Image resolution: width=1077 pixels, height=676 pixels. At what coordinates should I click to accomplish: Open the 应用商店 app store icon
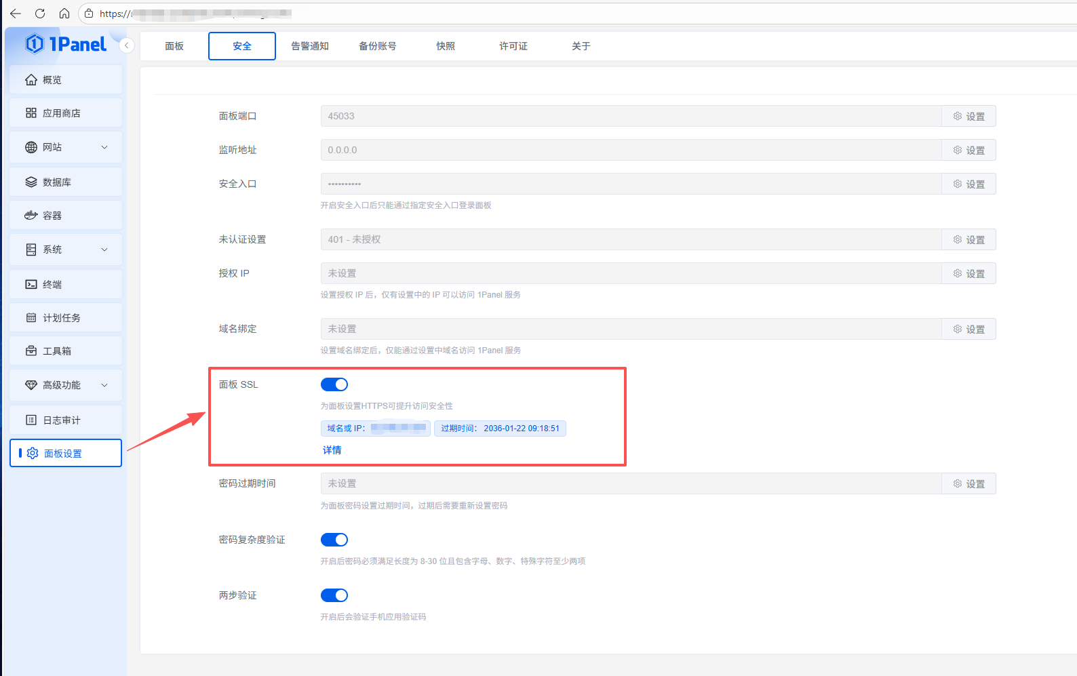point(31,113)
